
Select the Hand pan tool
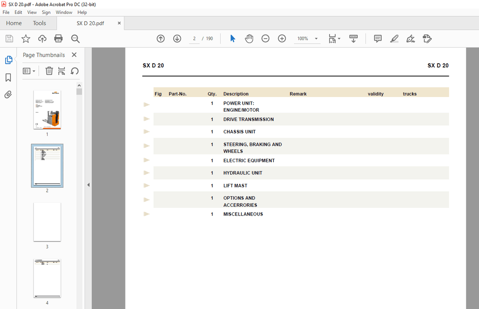pyautogui.click(x=249, y=39)
